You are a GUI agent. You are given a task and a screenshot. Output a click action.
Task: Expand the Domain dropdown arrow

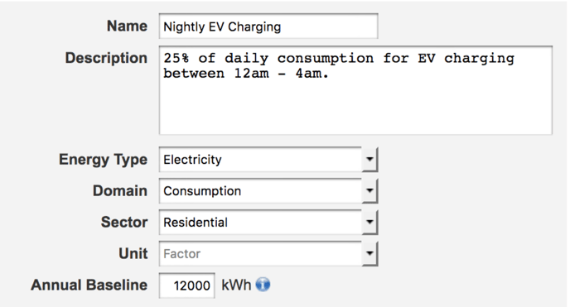coord(370,190)
